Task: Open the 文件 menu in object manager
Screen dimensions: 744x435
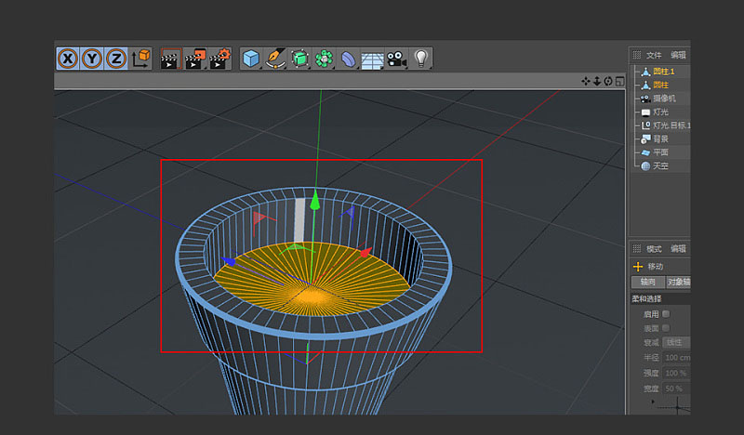Action: coord(654,55)
